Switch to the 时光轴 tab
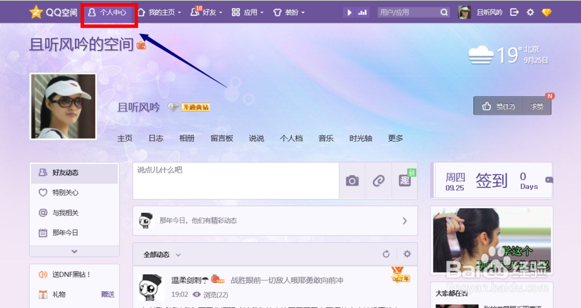 point(361,138)
